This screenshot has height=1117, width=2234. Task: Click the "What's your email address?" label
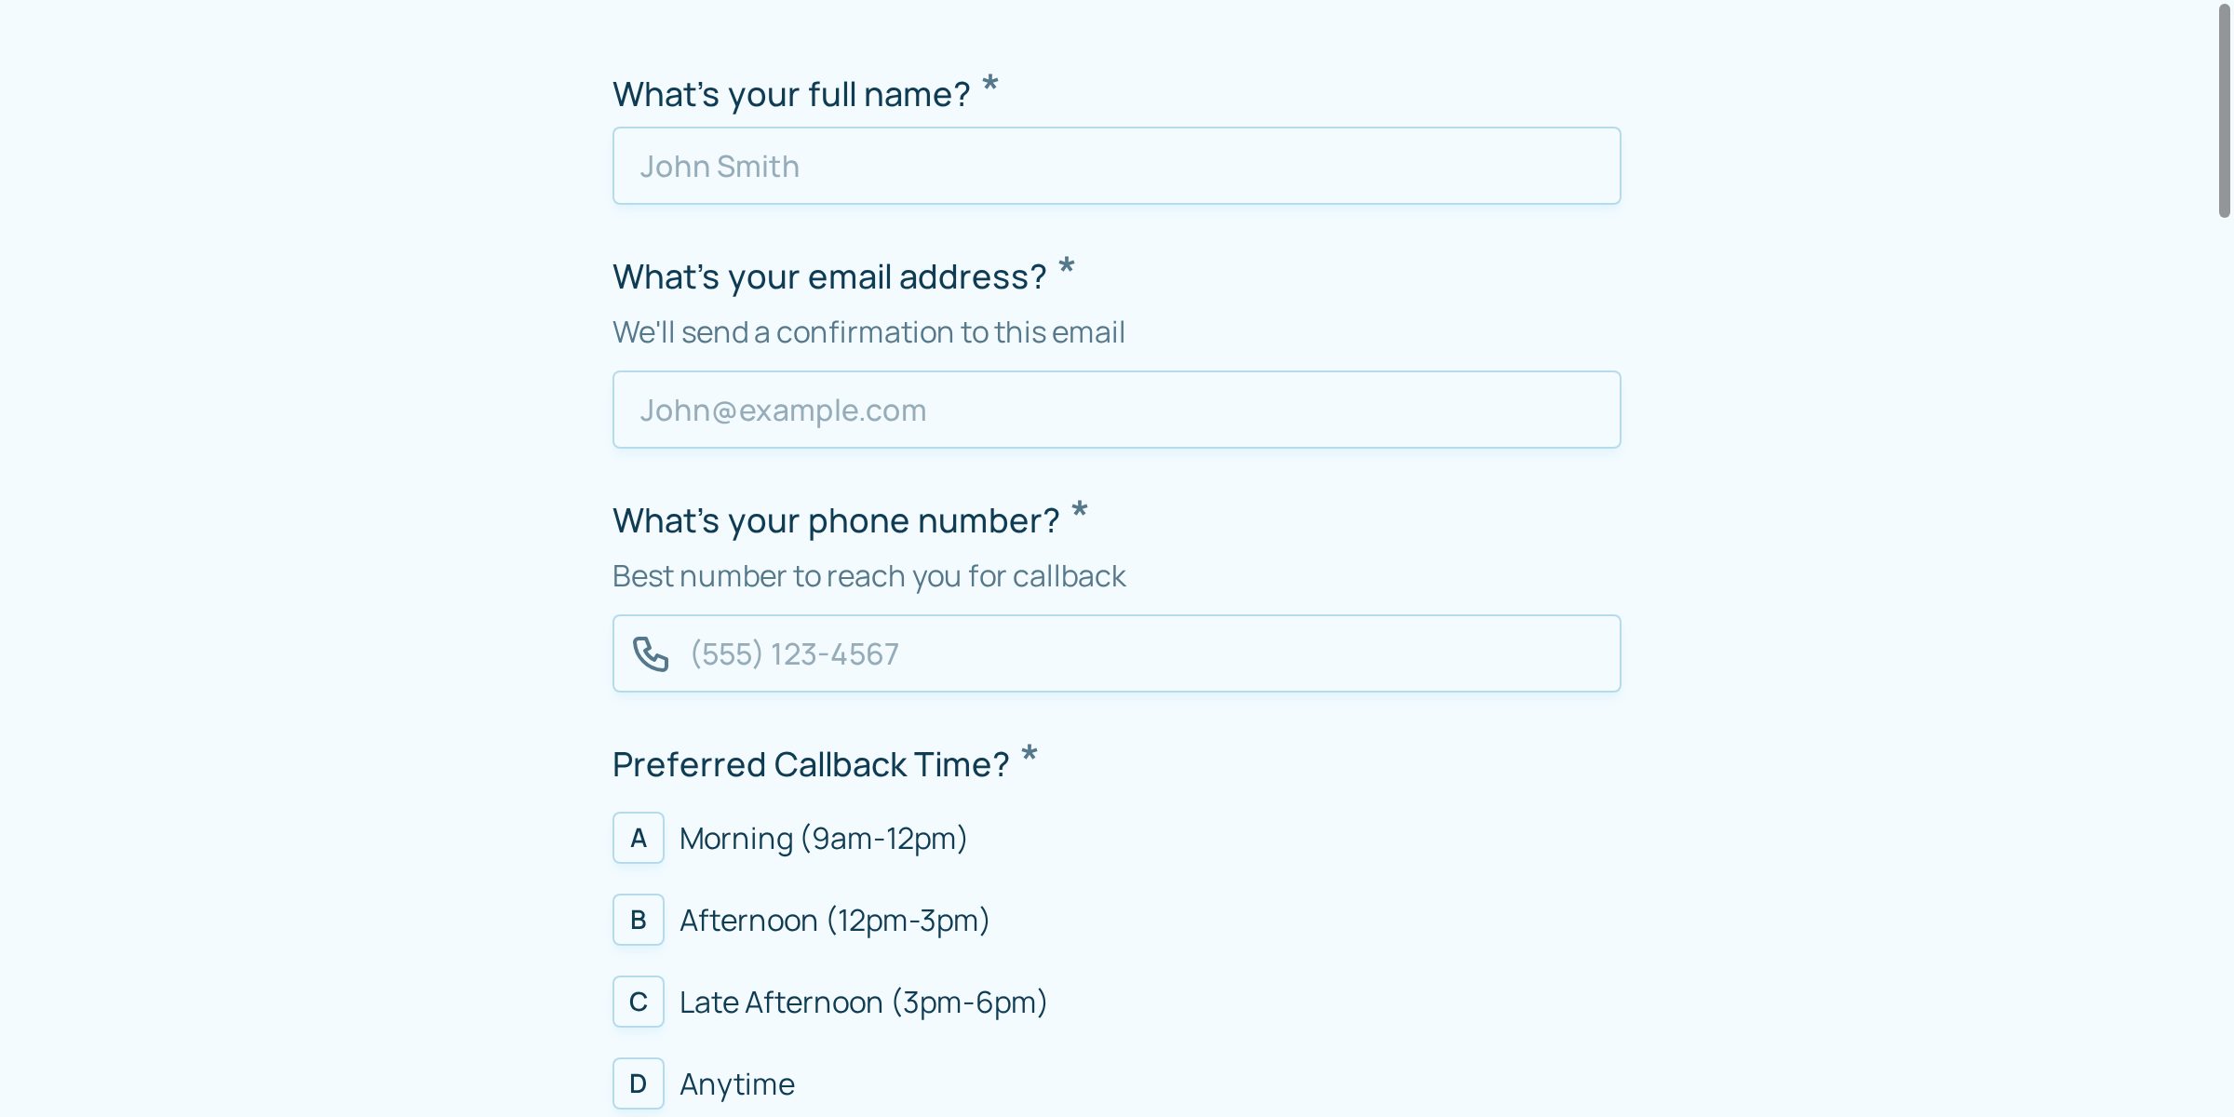click(x=829, y=276)
